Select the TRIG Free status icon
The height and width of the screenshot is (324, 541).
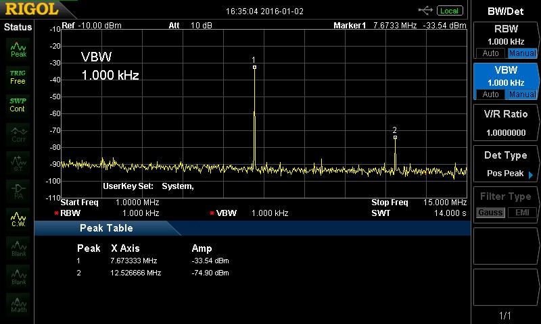18,76
